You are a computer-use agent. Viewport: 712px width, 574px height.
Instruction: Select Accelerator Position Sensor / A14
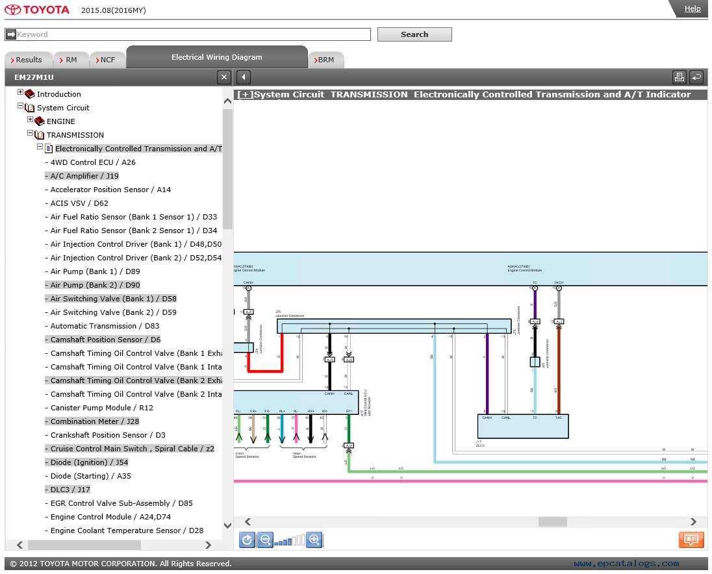coord(108,190)
